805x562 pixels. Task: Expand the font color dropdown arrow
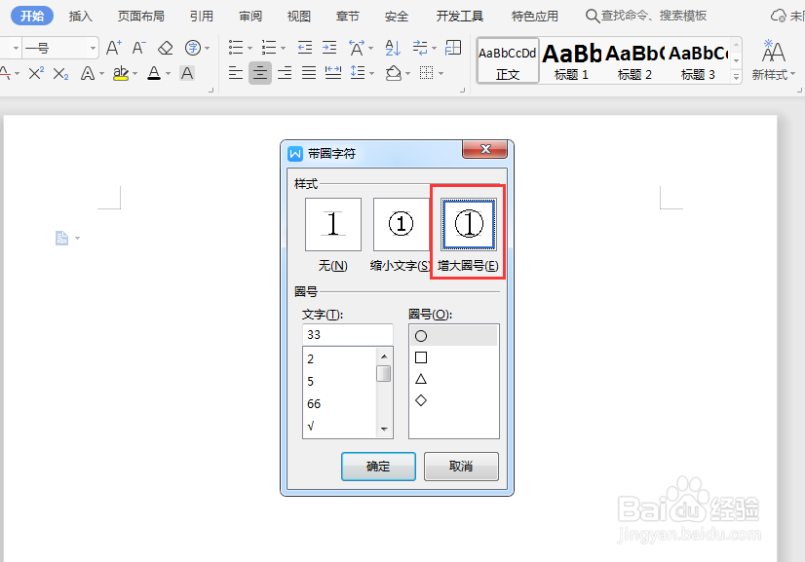[x=168, y=74]
